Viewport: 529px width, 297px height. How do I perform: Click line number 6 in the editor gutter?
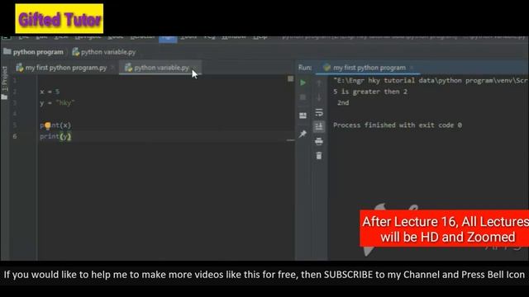(15, 136)
